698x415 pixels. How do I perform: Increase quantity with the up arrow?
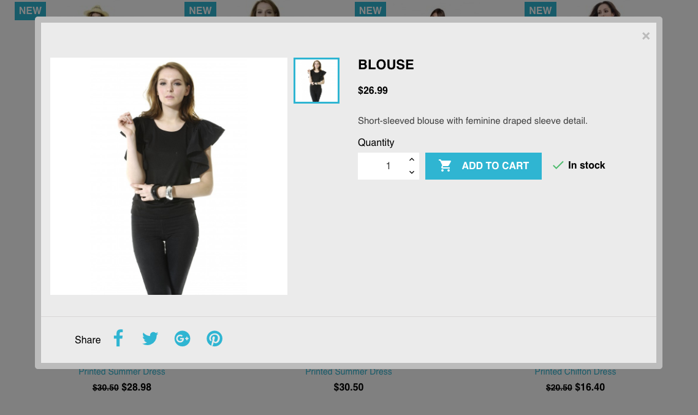coord(412,159)
